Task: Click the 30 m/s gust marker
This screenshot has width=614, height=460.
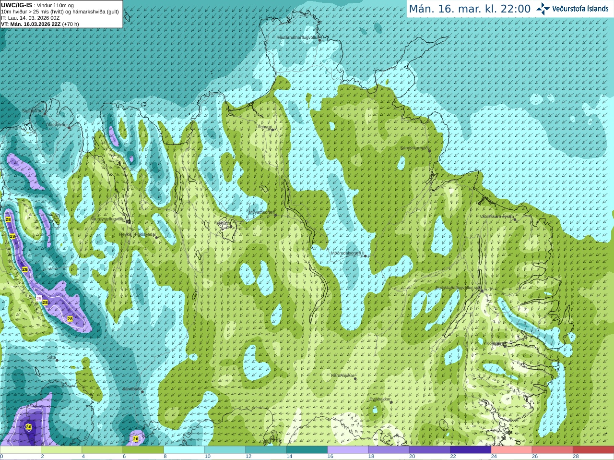Action: click(x=28, y=427)
